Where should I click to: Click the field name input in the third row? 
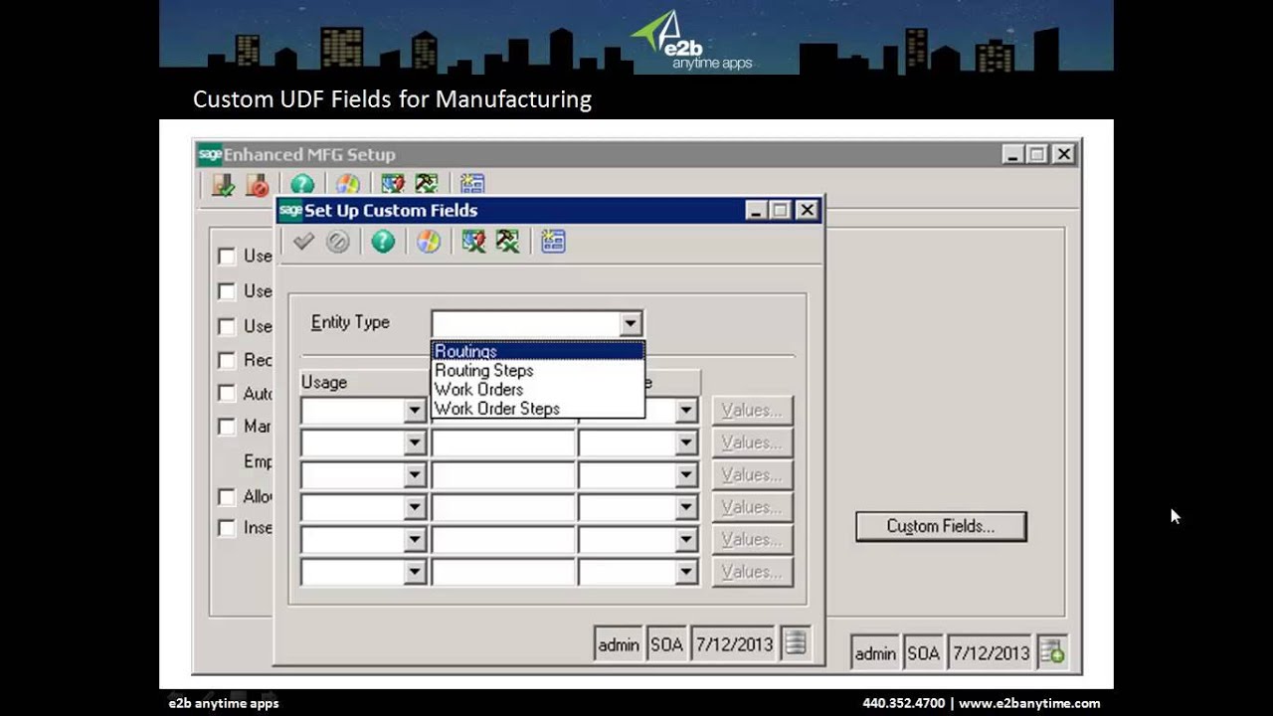(x=503, y=475)
